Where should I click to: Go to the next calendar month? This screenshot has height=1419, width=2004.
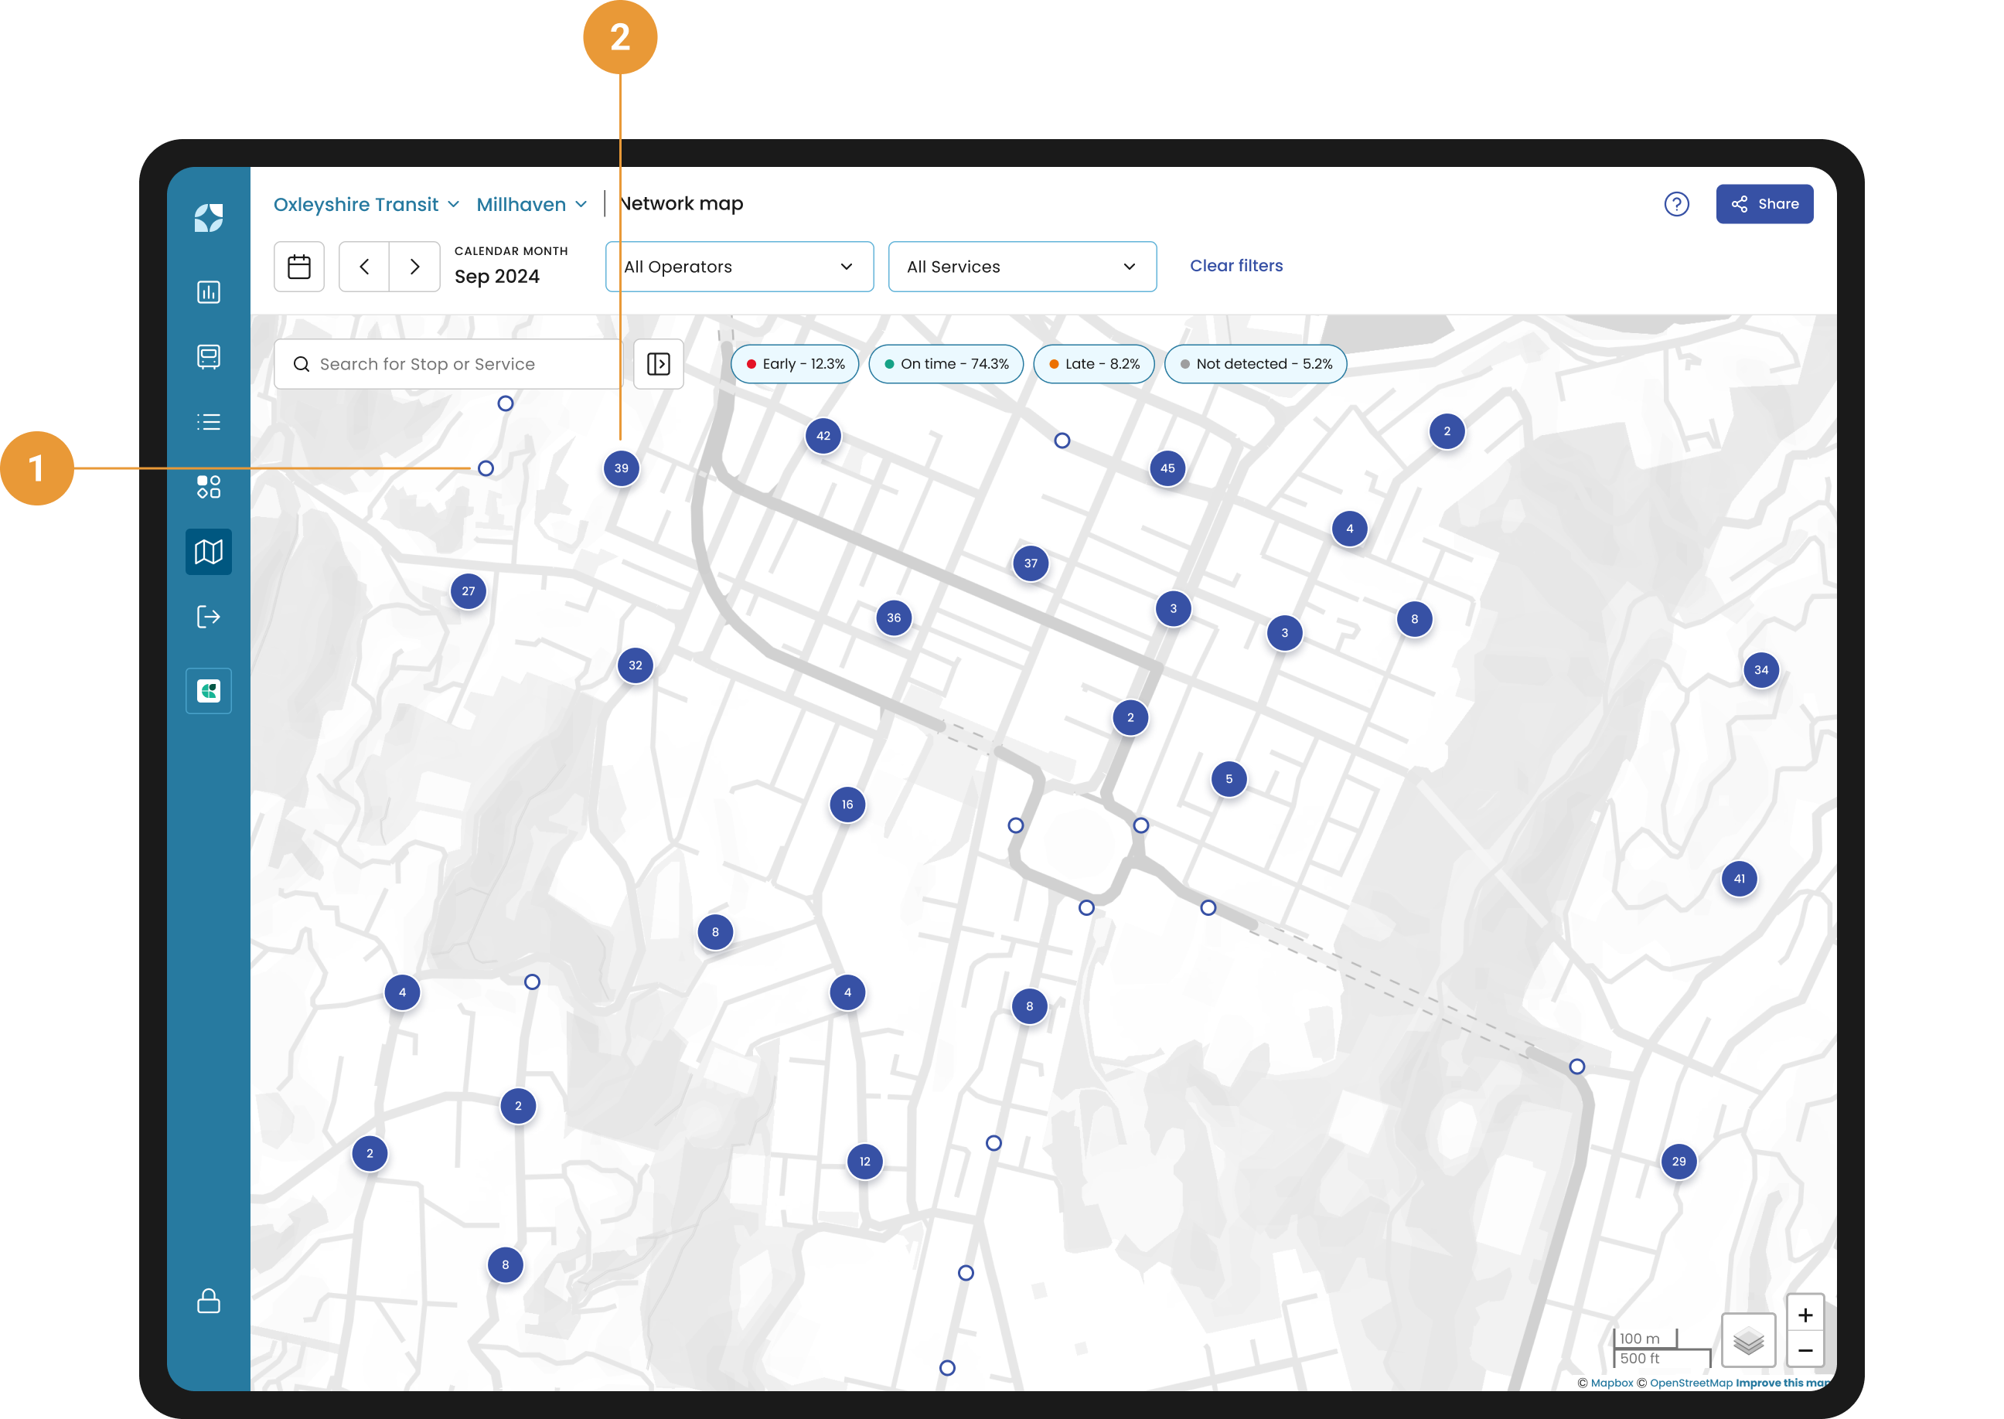[414, 267]
